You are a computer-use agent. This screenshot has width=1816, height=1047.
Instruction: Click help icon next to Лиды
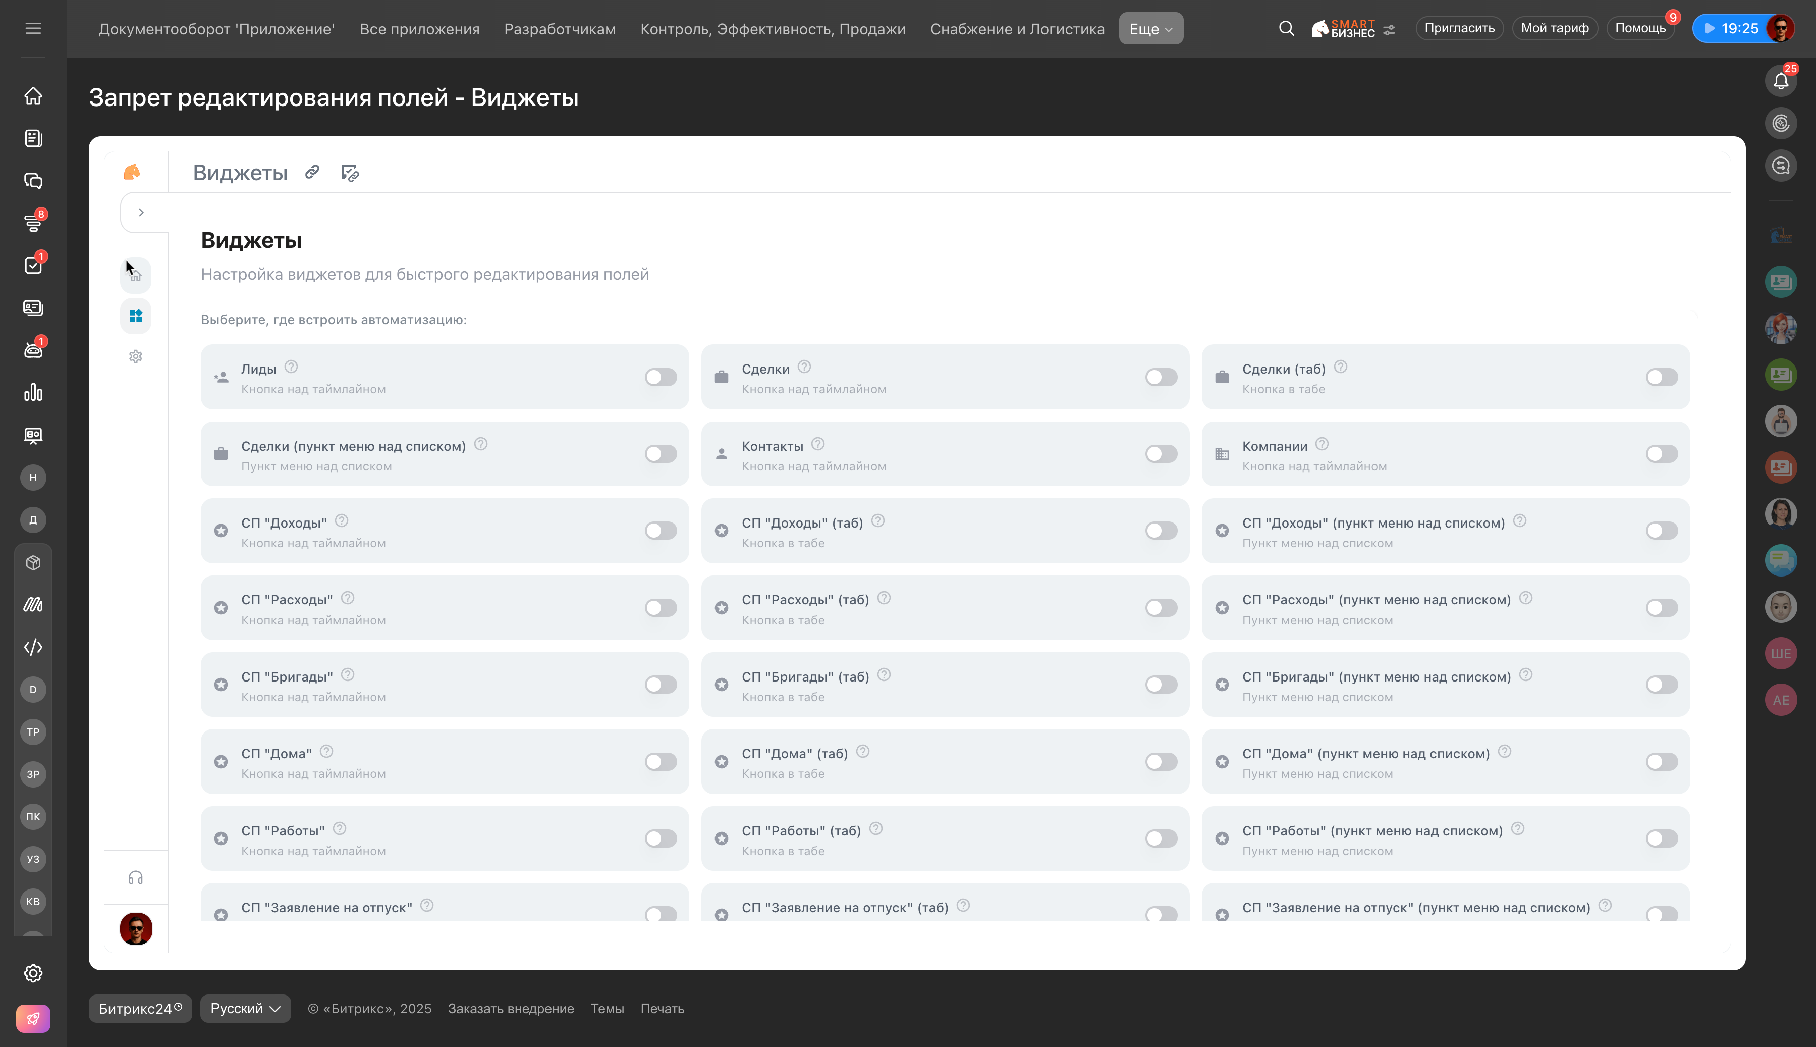tap(291, 367)
